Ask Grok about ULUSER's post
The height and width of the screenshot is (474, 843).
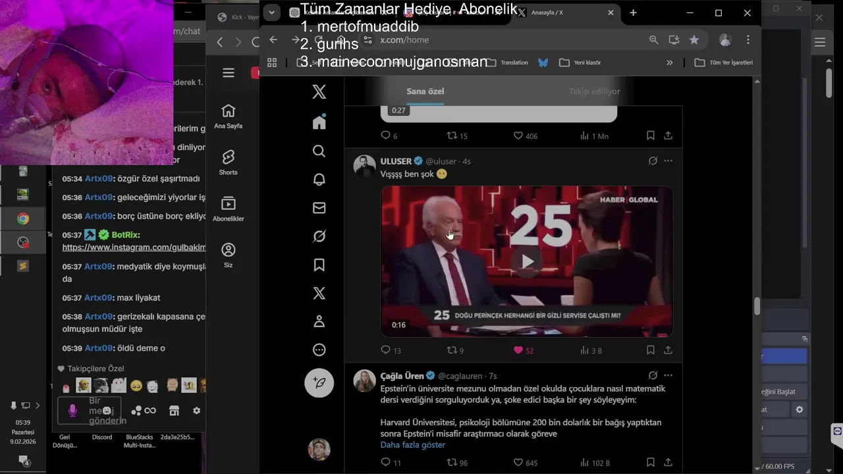click(x=653, y=161)
